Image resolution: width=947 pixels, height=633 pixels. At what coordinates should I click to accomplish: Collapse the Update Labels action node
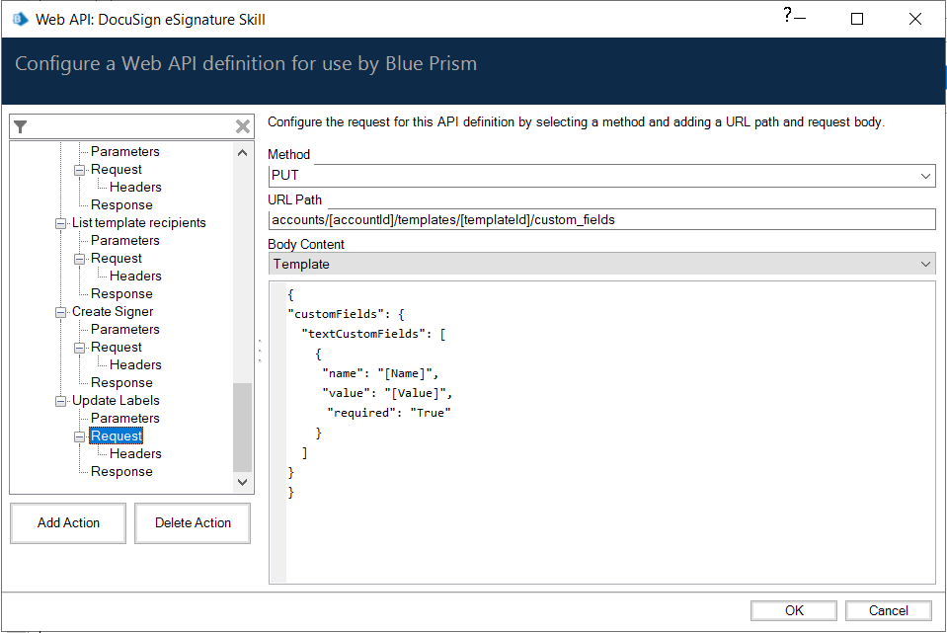coord(61,401)
